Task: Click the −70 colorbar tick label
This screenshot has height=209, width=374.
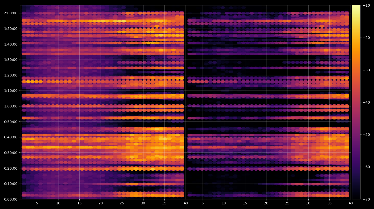Action: 367,199
